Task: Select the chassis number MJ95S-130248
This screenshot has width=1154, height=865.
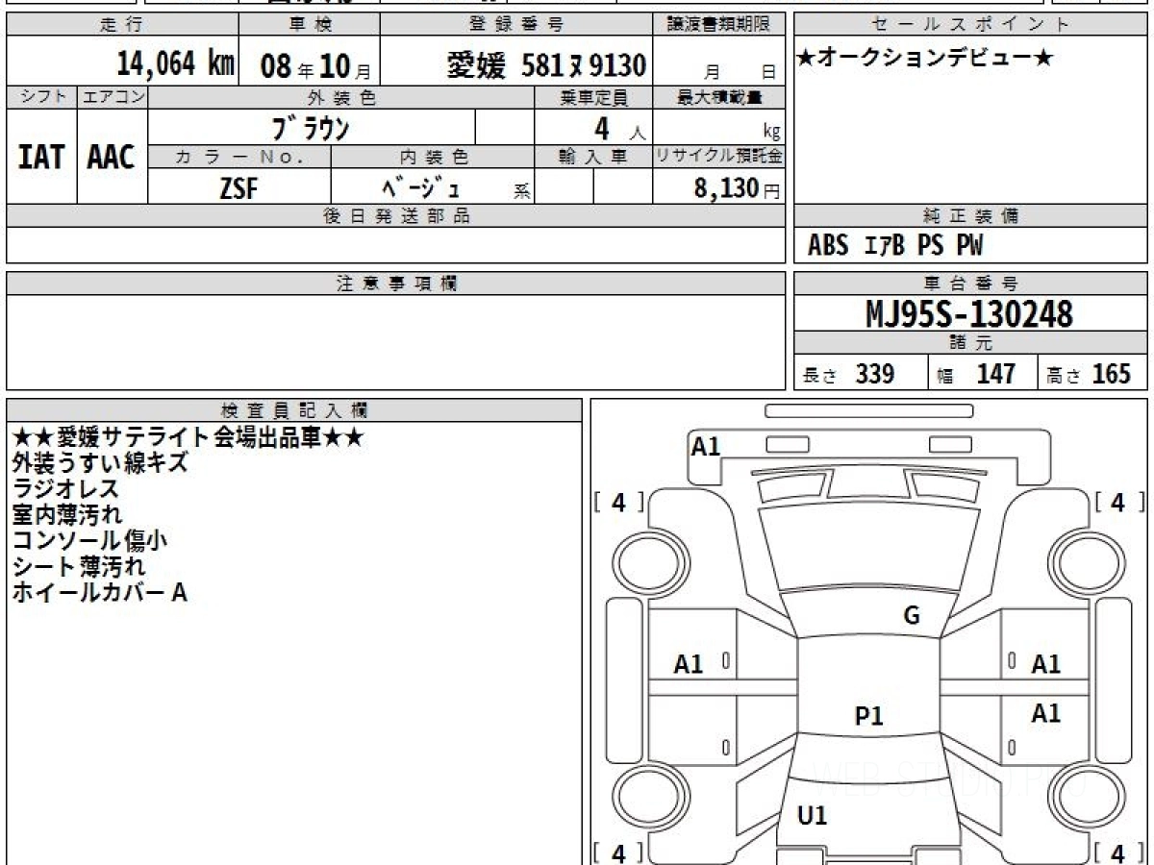Action: coord(969,313)
